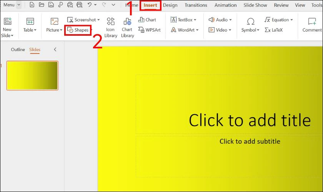Open the Shapes gallery
Viewport: 323px width, 192px height.
click(78, 30)
